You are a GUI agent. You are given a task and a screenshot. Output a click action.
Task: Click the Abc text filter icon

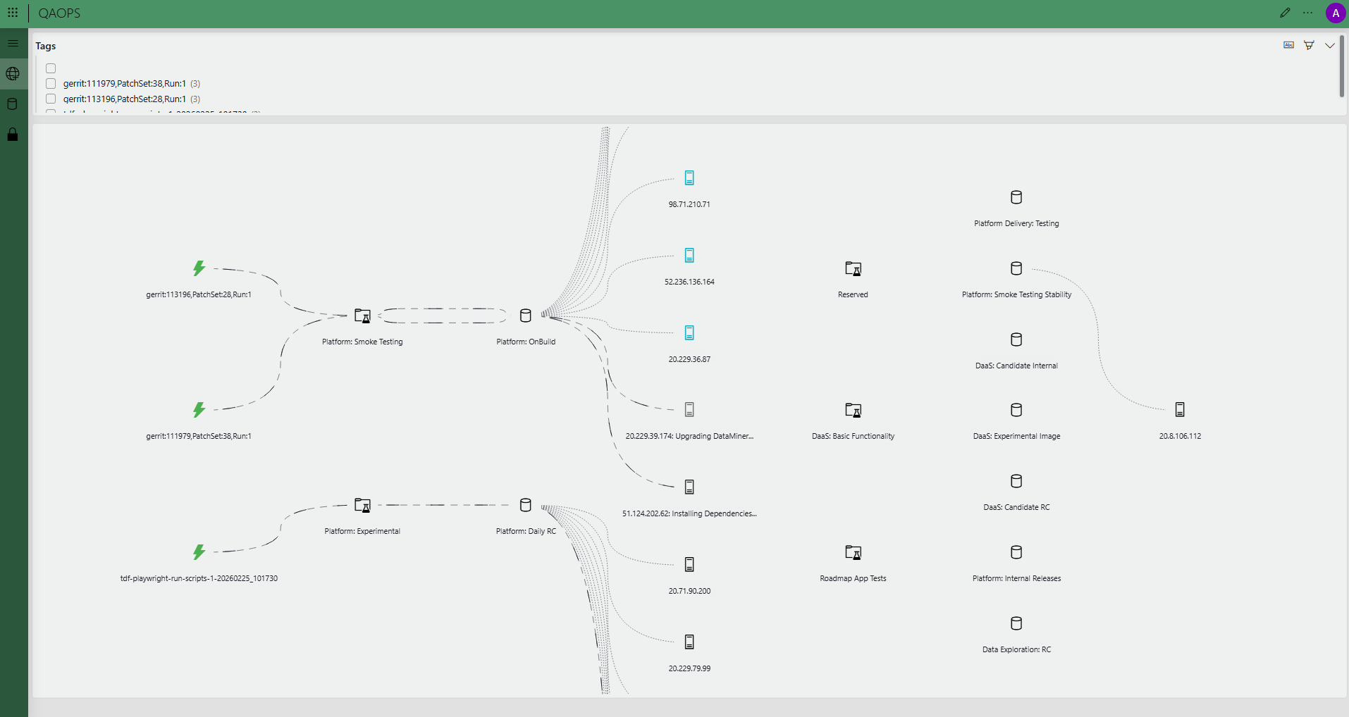1288,45
